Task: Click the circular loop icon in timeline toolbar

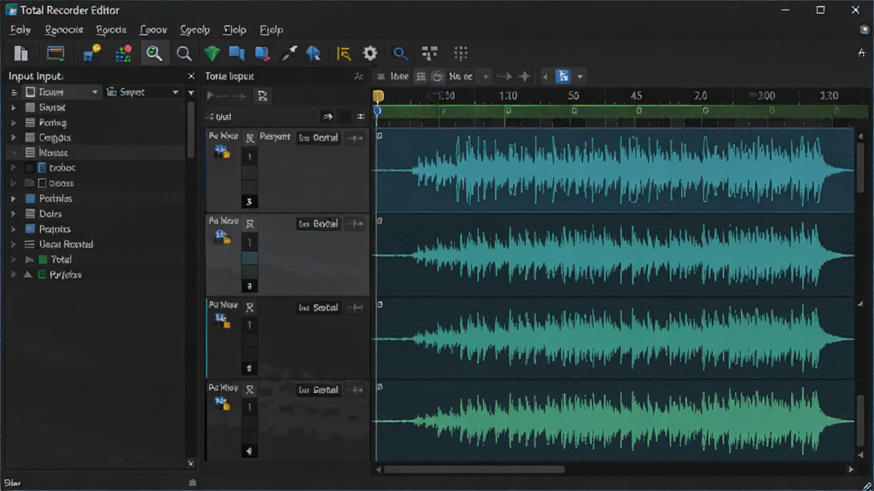Action: (x=438, y=76)
